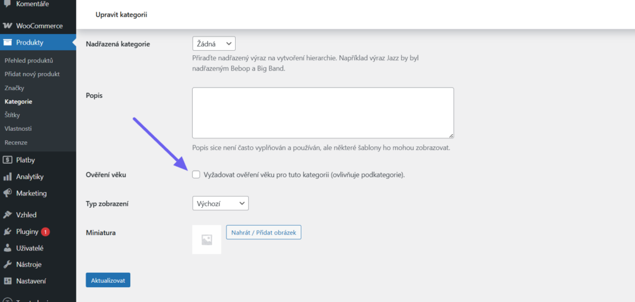Click the Vzhled paintbrush icon
This screenshot has height=302, width=635.
point(7,215)
